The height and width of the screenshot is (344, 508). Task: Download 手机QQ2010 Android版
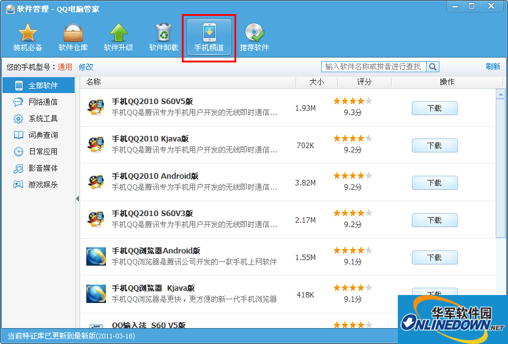point(435,182)
